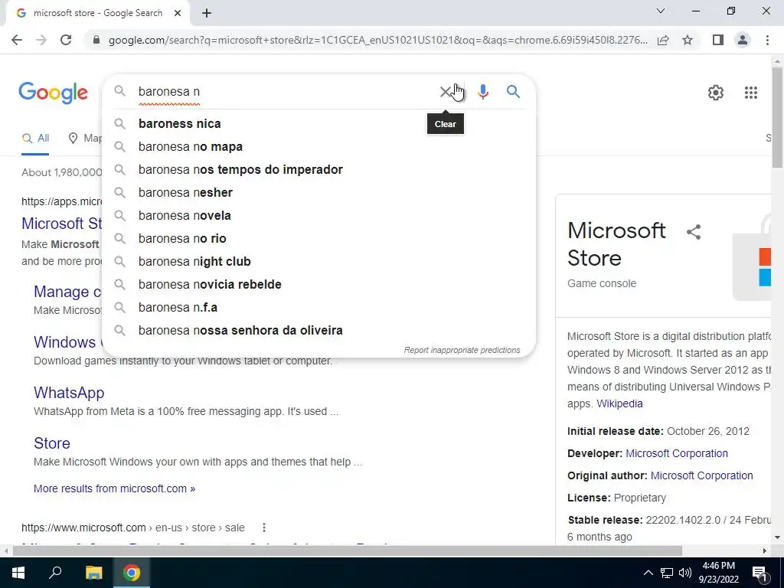Open Wikipedia link in knowledge panel

pyautogui.click(x=619, y=403)
